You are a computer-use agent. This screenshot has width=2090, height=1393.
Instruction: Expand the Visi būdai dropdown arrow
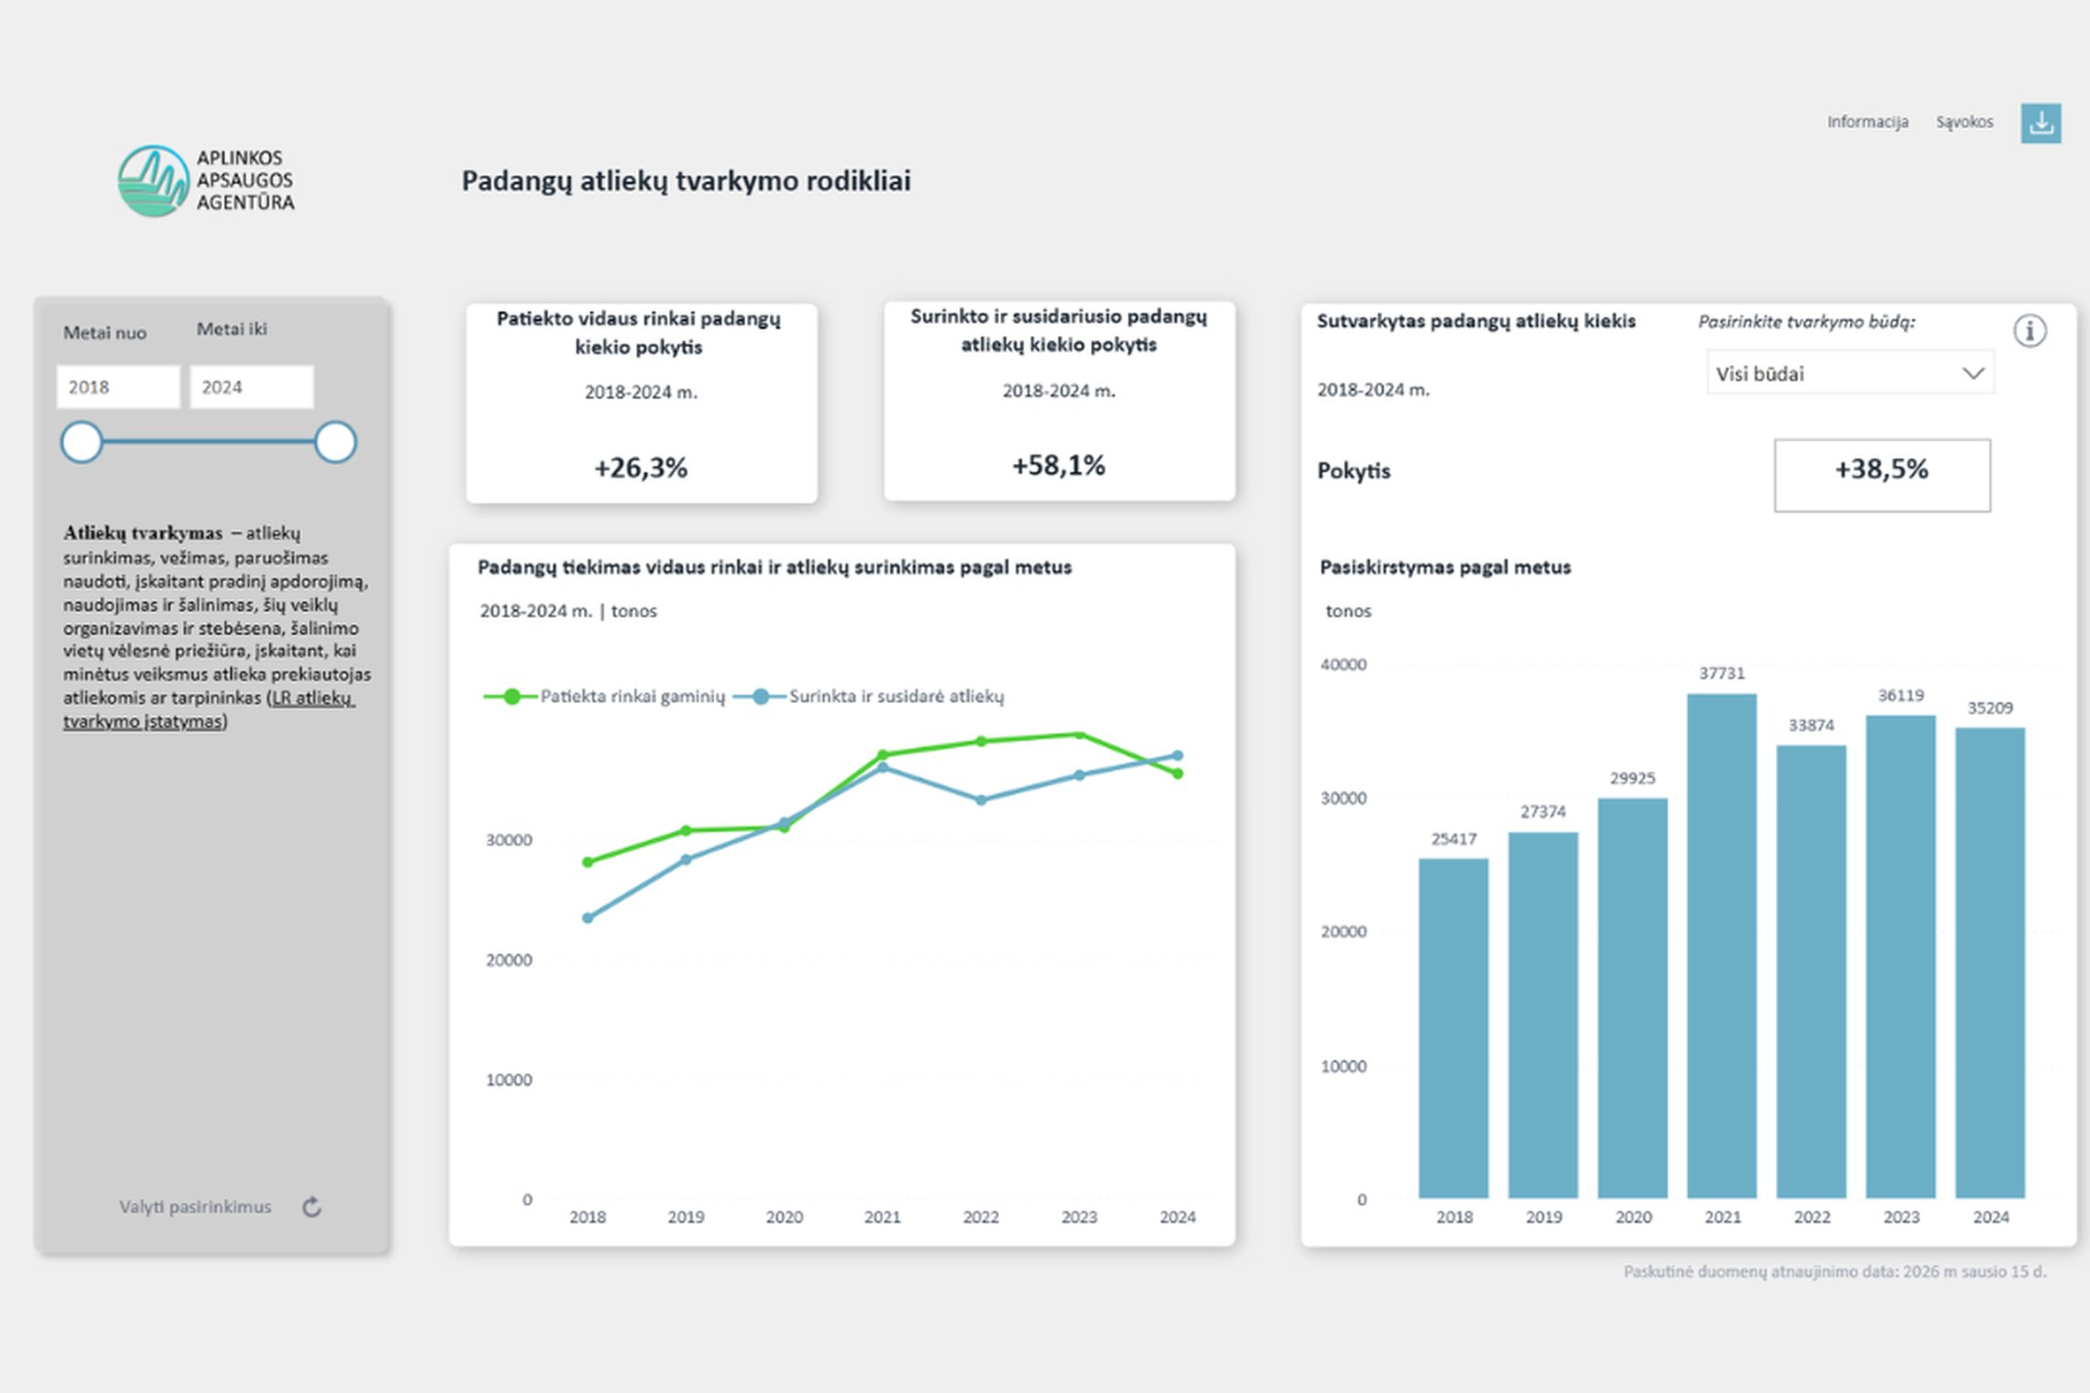click(x=1973, y=373)
